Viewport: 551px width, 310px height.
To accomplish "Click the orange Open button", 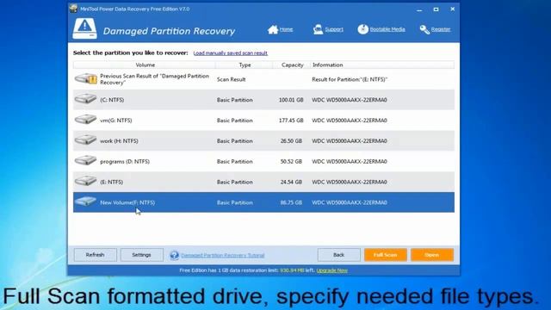I will [432, 255].
